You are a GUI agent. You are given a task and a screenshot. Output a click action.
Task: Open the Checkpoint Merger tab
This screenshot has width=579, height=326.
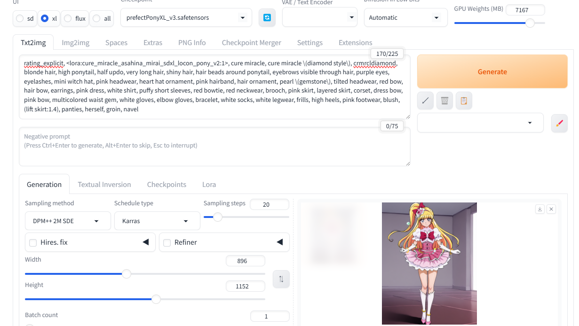252,43
